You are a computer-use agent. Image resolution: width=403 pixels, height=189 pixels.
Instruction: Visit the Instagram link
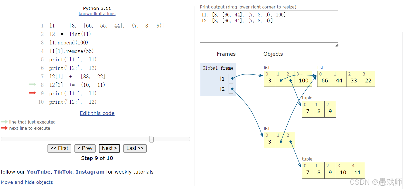click(90, 172)
